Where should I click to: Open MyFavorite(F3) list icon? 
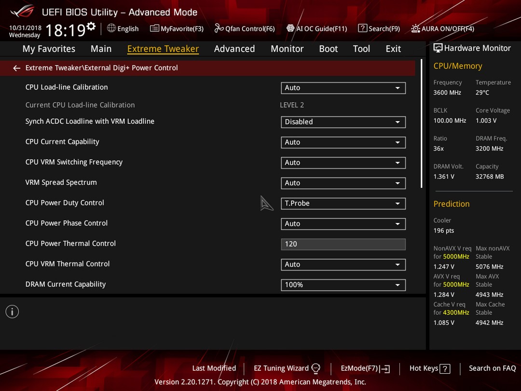pos(154,28)
